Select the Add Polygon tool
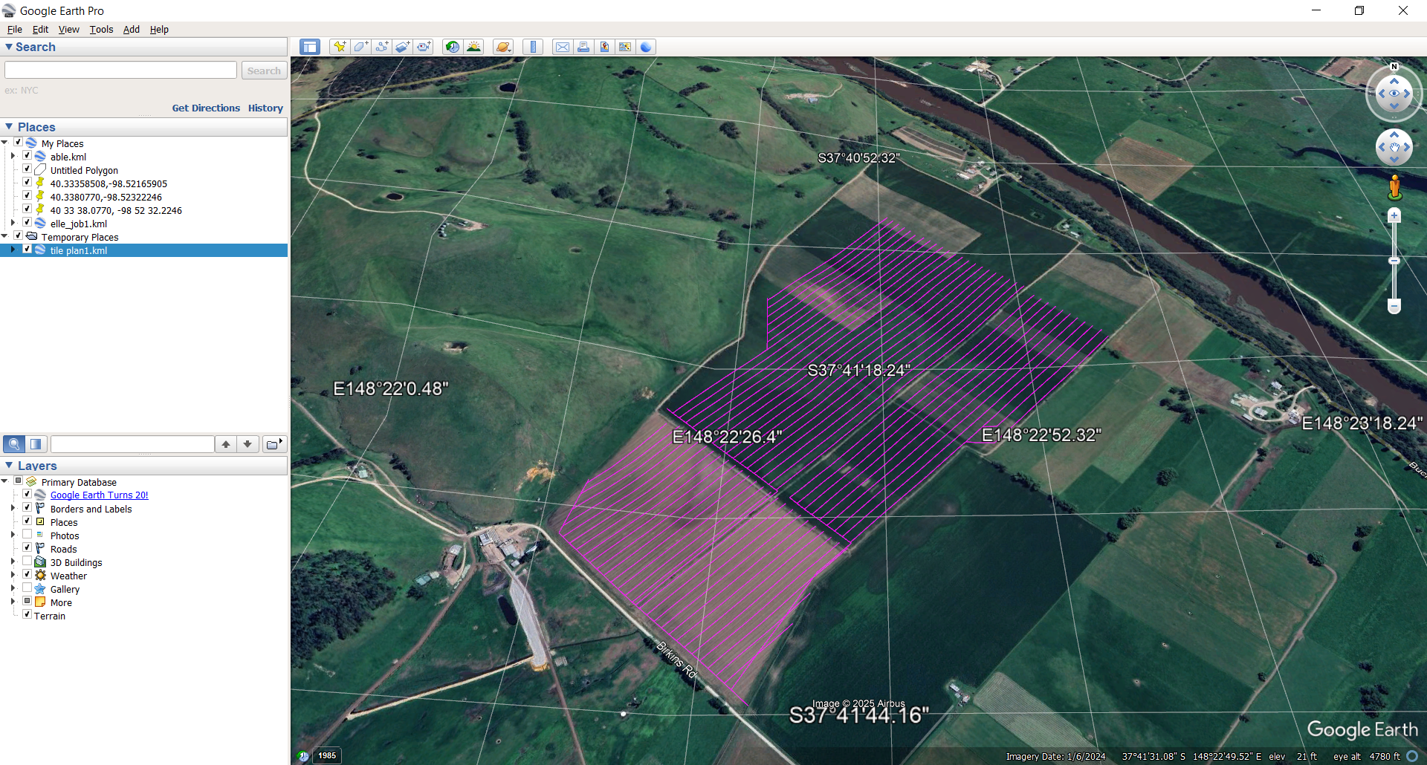This screenshot has height=765, width=1427. [x=360, y=47]
